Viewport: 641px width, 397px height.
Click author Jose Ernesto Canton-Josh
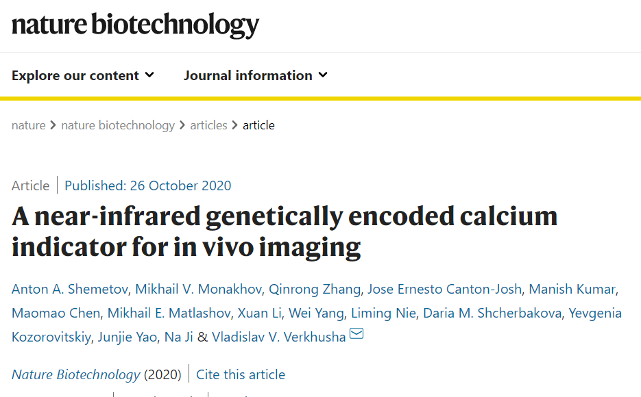(445, 289)
